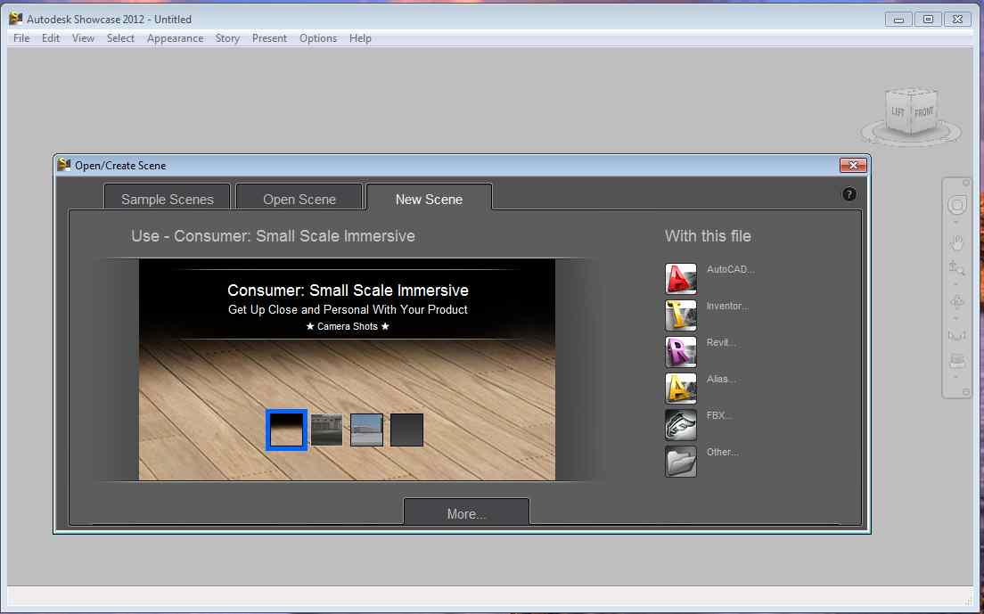Open the Present menu
Image resolution: width=984 pixels, height=614 pixels.
point(269,38)
